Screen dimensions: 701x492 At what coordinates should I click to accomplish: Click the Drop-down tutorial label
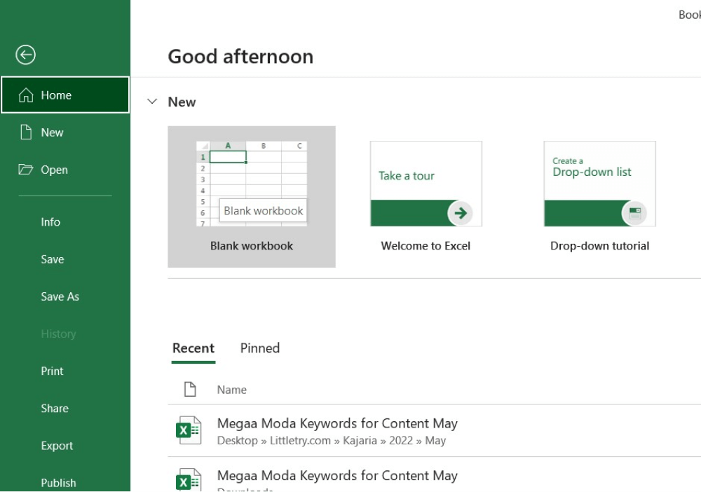pyautogui.click(x=599, y=246)
